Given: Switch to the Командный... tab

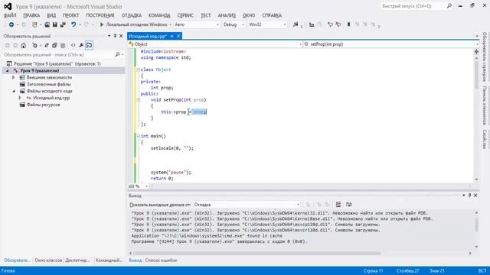Looking at the screenshot, I should coord(109,260).
